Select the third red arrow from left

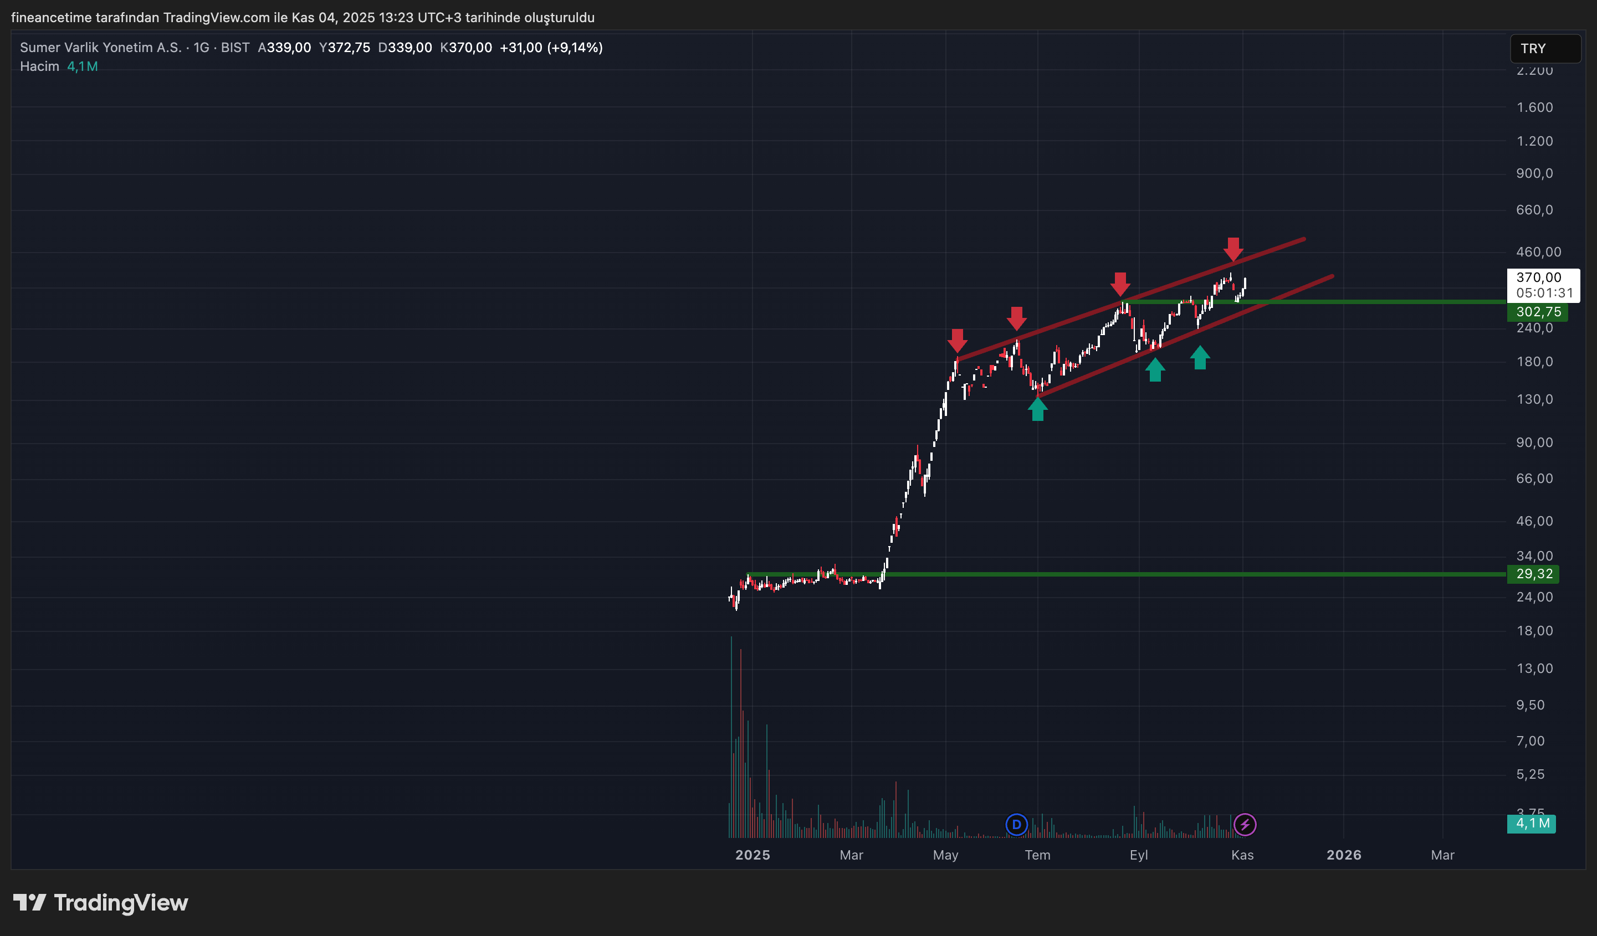click(x=1120, y=284)
